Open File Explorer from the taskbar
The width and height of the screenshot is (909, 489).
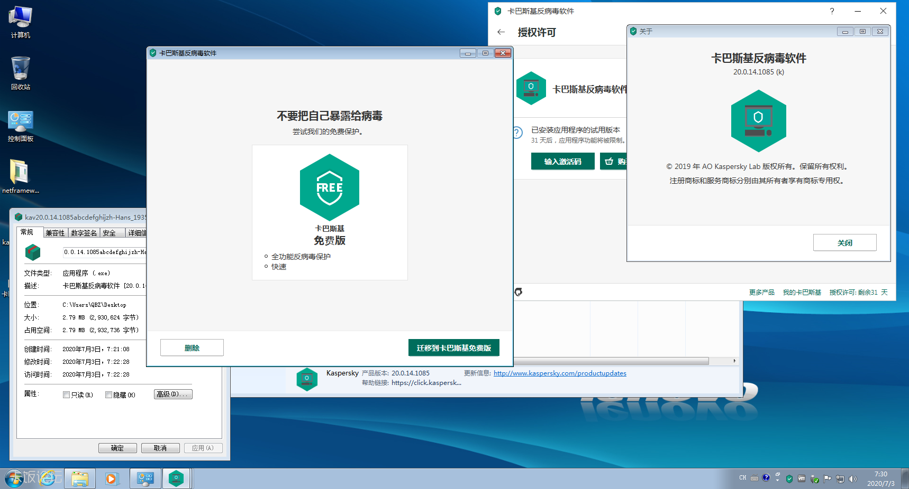80,479
